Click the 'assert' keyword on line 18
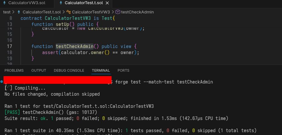This screenshot has height=135, width=282. (x=50, y=52)
